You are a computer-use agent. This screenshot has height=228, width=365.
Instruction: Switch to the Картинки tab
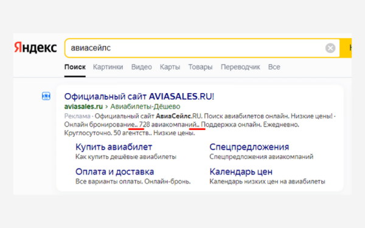(108, 67)
